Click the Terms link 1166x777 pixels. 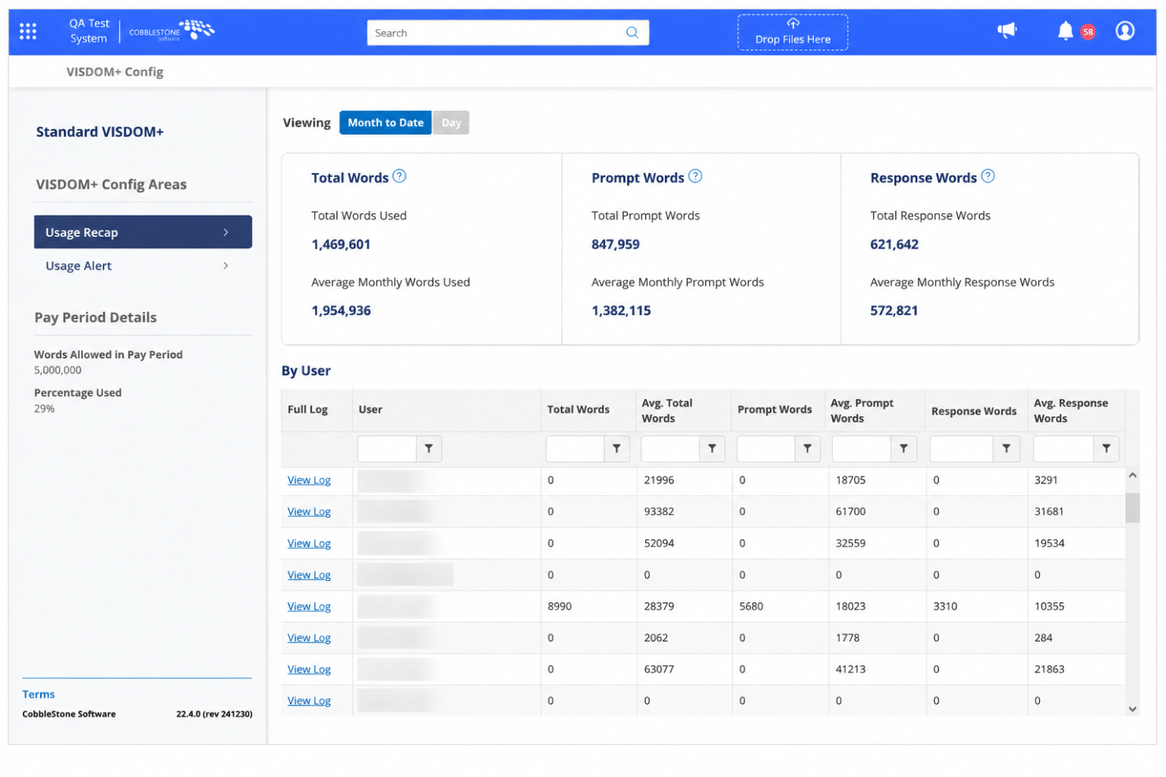[x=39, y=694]
